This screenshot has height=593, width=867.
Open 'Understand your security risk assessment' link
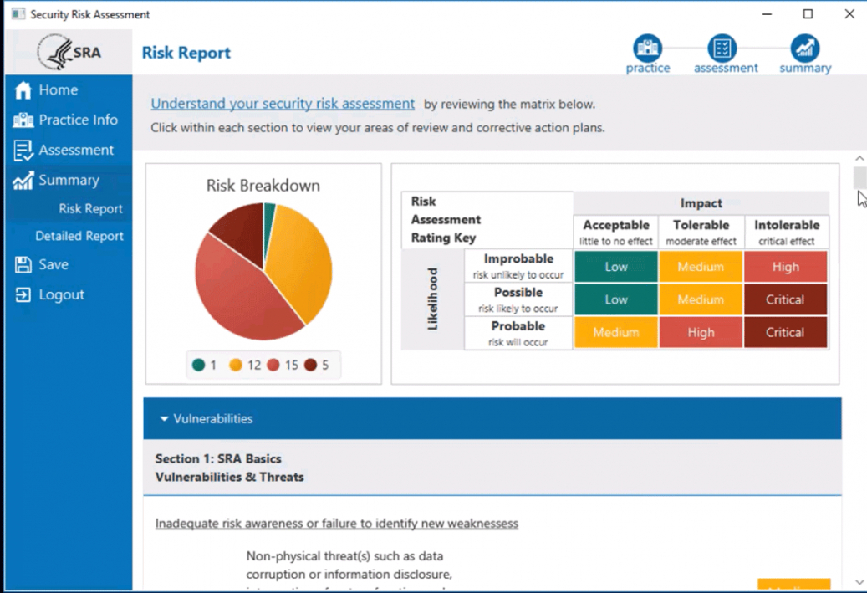(283, 104)
